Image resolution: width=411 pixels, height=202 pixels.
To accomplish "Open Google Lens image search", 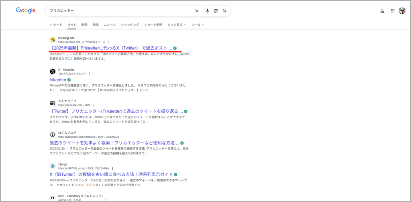I will (x=216, y=11).
